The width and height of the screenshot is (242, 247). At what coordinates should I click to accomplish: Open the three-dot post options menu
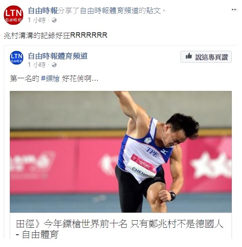[234, 9]
